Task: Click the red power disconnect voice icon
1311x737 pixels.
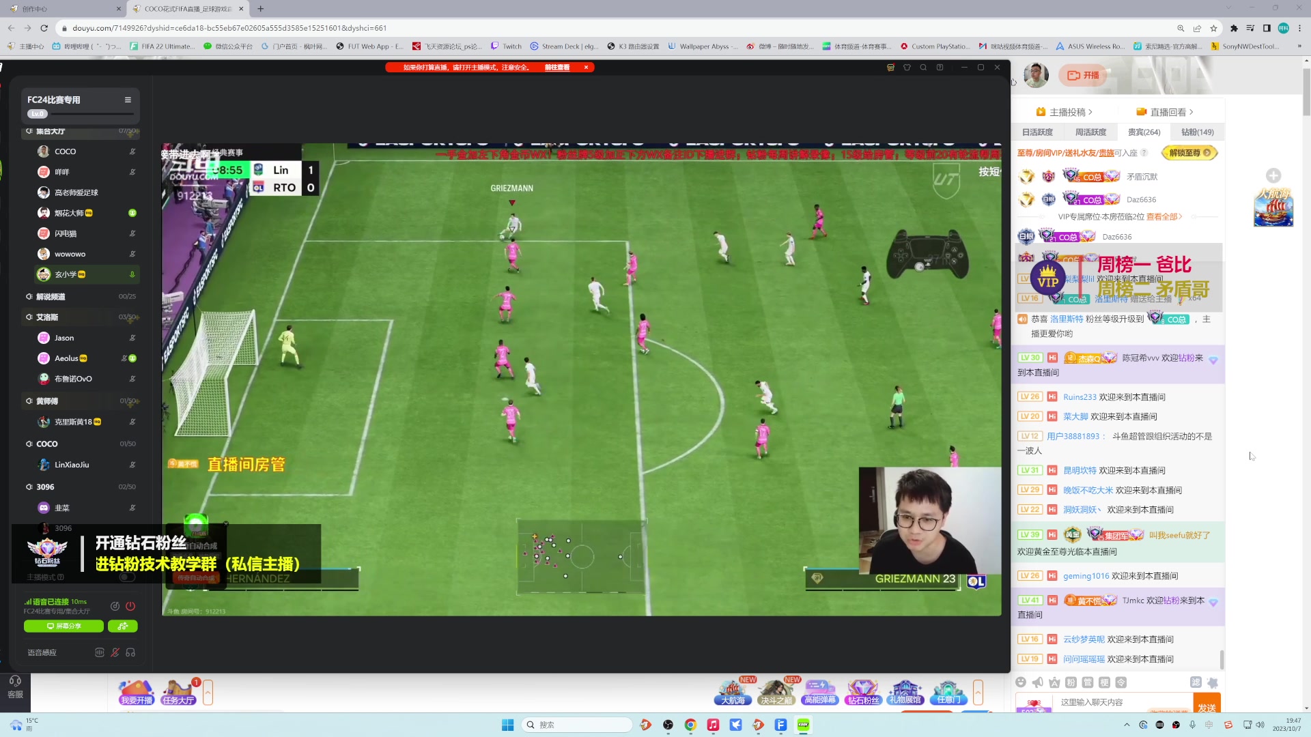Action: tap(130, 606)
